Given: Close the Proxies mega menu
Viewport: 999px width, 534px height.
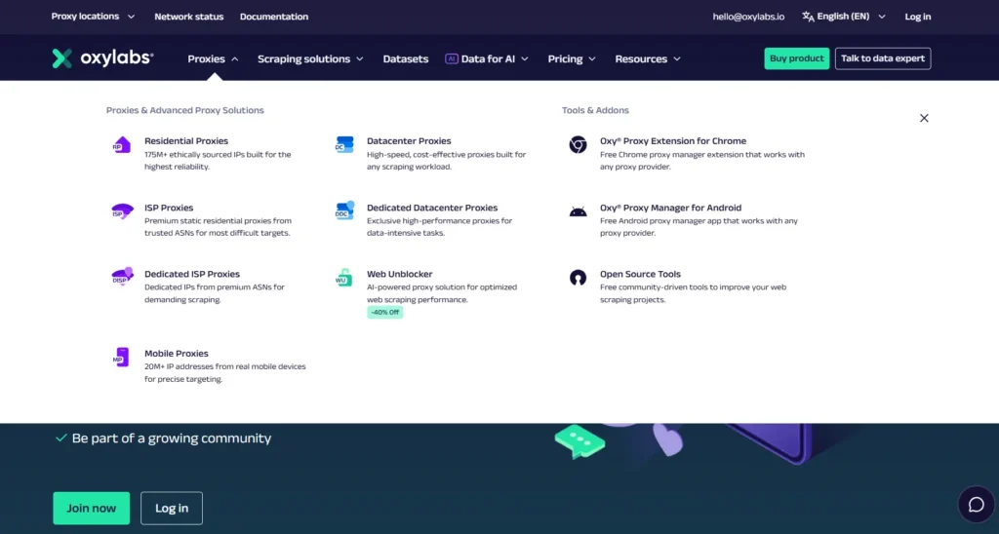Looking at the screenshot, I should [924, 118].
